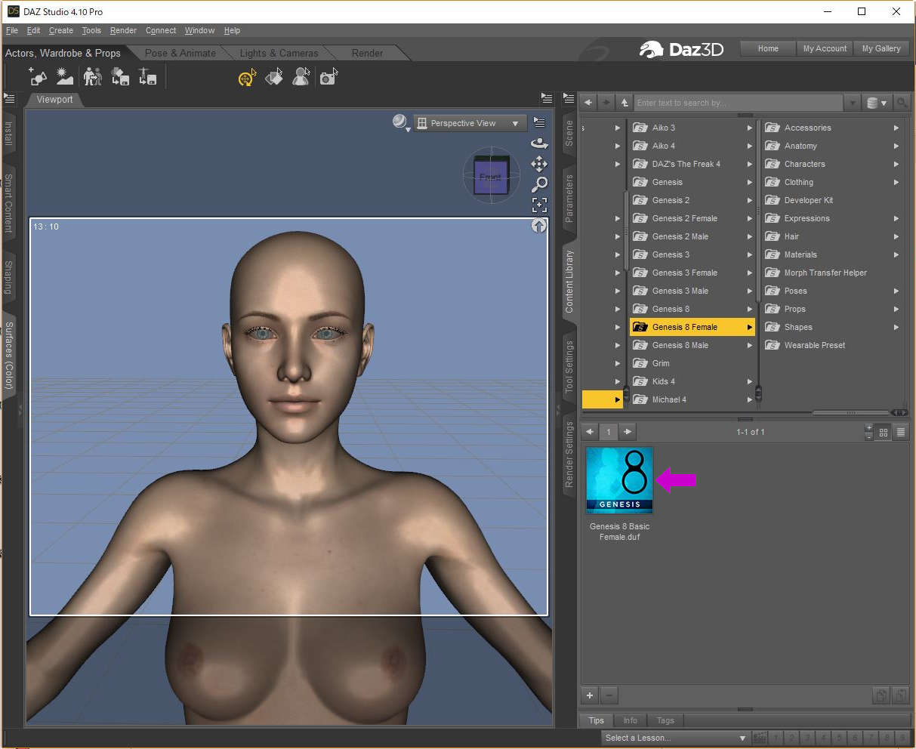Open the Parameters side tab

coord(569,197)
